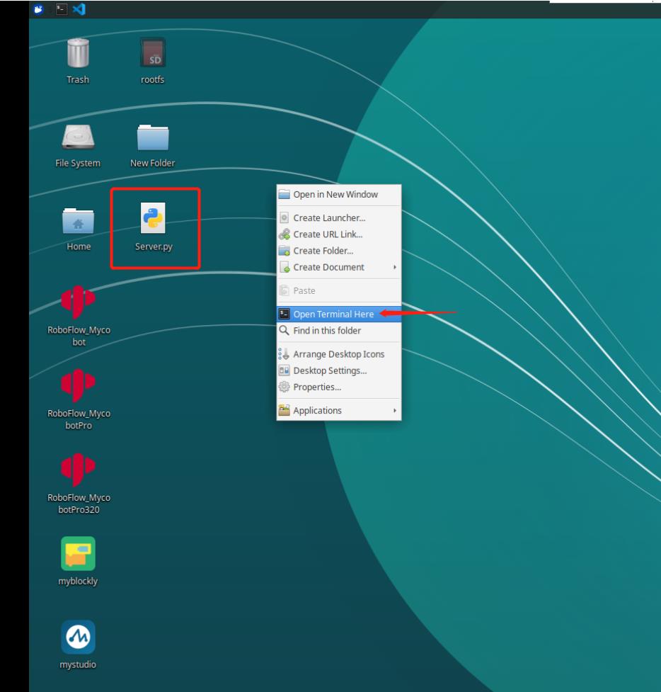Click the File System label text
Screen dimensions: 661x692
(x=78, y=164)
